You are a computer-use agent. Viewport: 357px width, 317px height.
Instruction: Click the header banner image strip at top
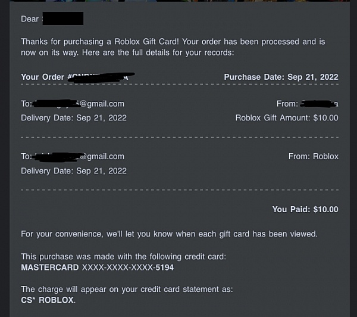pos(180,1)
